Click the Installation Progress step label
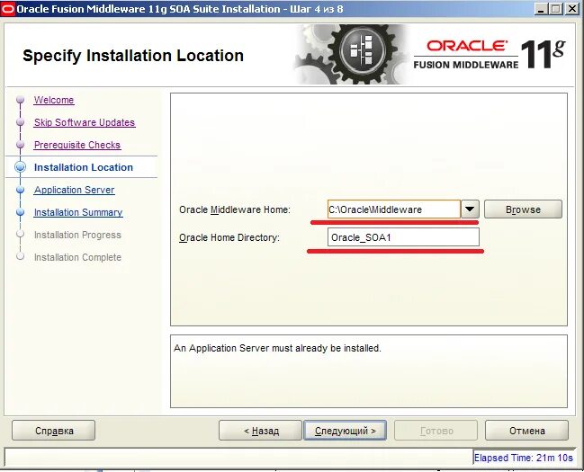This screenshot has width=584, height=472. tap(77, 235)
